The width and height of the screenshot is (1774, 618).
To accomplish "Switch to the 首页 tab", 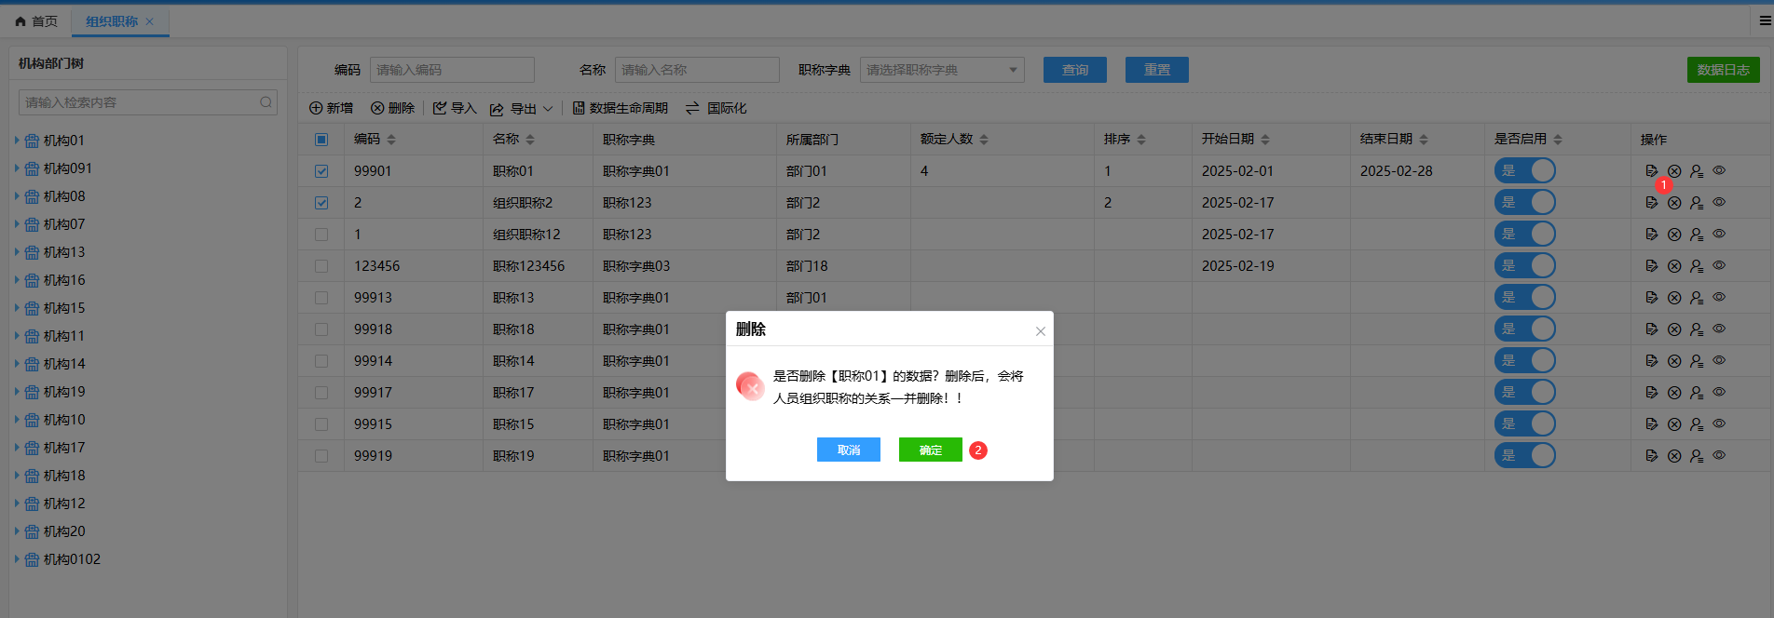I will pos(37,21).
